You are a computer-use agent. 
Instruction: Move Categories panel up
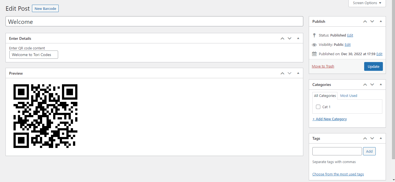coord(365,85)
